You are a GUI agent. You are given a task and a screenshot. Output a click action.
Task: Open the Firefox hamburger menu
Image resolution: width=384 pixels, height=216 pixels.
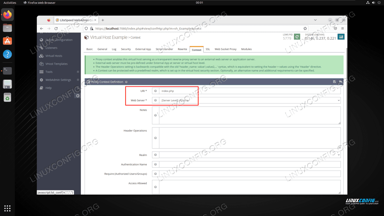click(x=342, y=28)
